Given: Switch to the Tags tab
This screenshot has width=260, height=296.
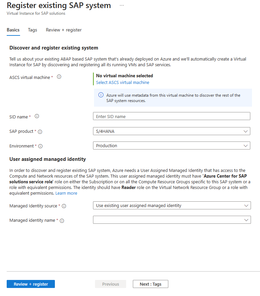Looking at the screenshot, I should pos(32,30).
